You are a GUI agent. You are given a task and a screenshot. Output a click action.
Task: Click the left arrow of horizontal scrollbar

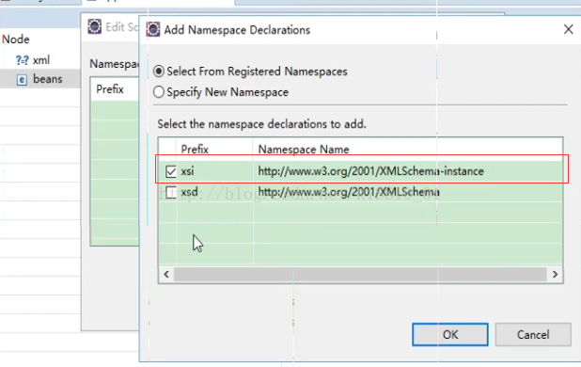(166, 275)
